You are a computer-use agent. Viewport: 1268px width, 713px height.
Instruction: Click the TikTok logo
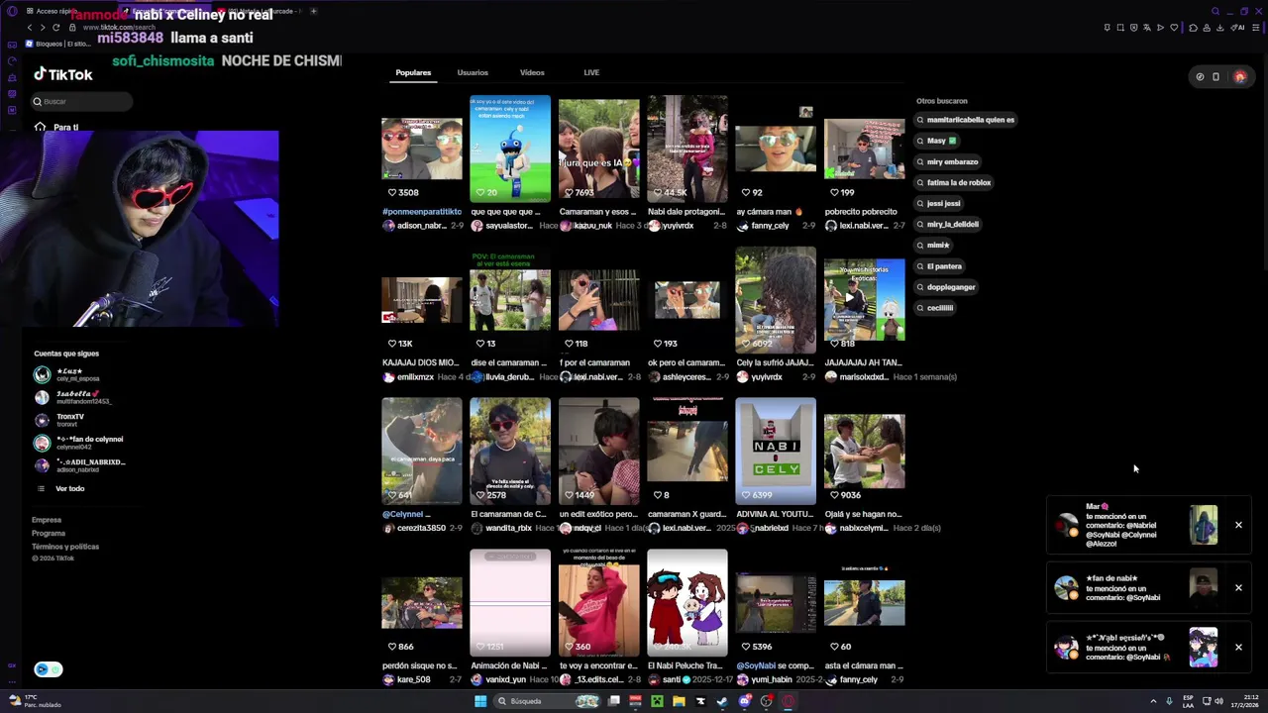coord(62,74)
